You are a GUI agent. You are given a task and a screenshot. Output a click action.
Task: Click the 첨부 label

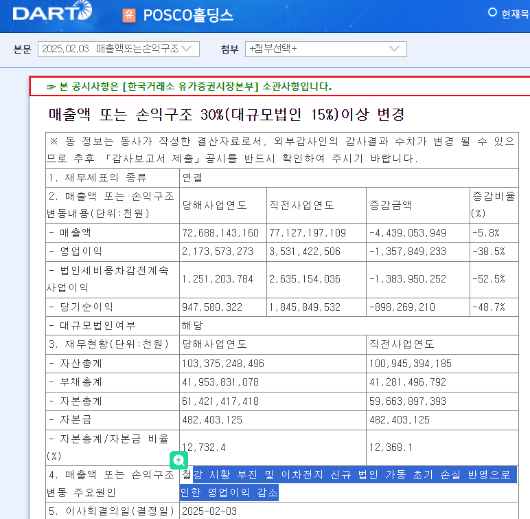[x=230, y=49]
